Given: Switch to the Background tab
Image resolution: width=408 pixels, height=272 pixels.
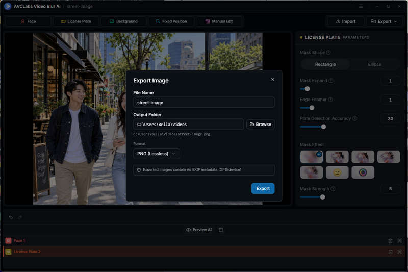Looking at the screenshot, I should pos(123,21).
